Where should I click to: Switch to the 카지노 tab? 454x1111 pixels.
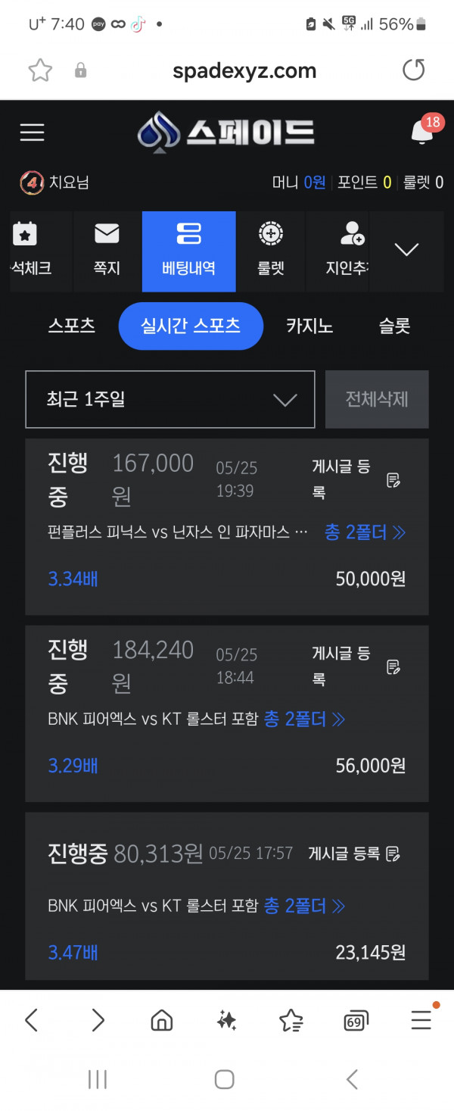pos(309,326)
